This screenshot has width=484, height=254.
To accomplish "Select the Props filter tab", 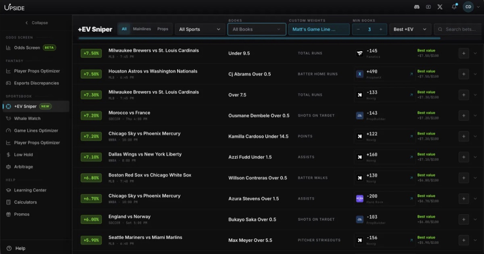I will tap(163, 29).
